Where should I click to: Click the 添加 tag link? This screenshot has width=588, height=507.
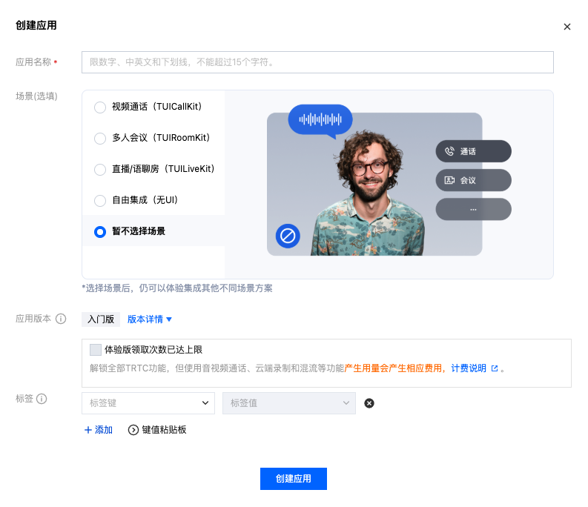[99, 430]
